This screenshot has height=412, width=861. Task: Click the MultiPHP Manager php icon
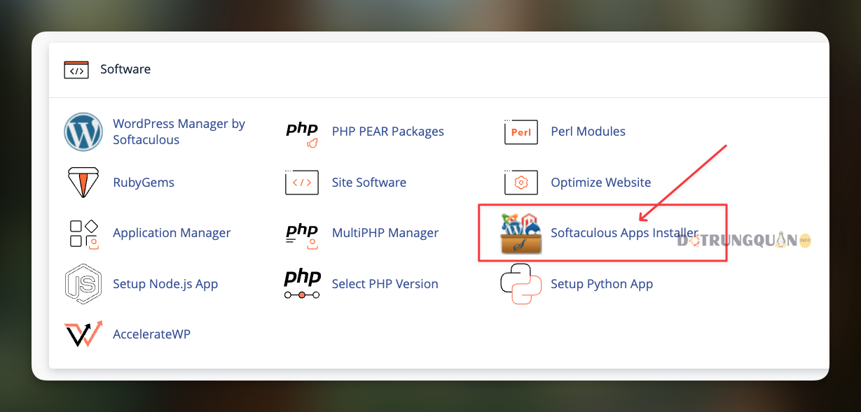click(302, 233)
